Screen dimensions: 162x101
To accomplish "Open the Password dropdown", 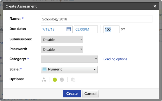I will click(x=62, y=49).
